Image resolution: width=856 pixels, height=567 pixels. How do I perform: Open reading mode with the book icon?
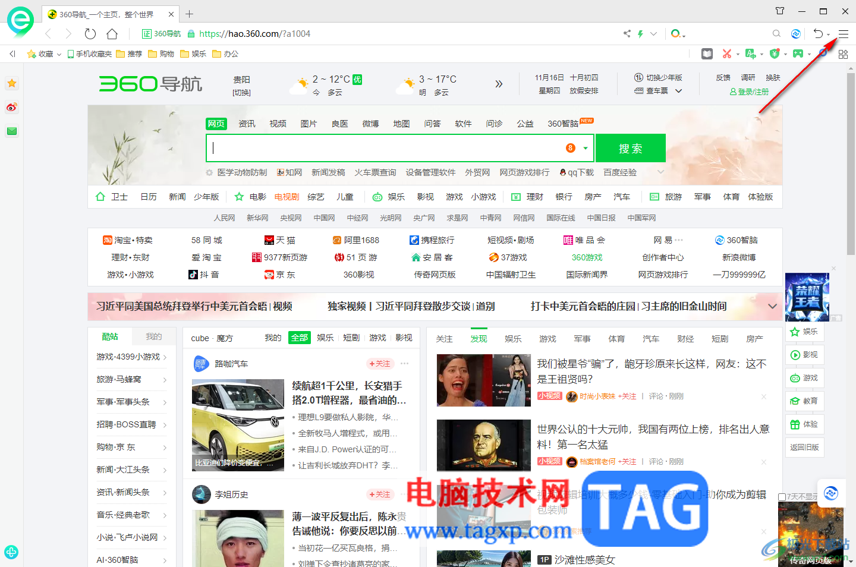707,53
